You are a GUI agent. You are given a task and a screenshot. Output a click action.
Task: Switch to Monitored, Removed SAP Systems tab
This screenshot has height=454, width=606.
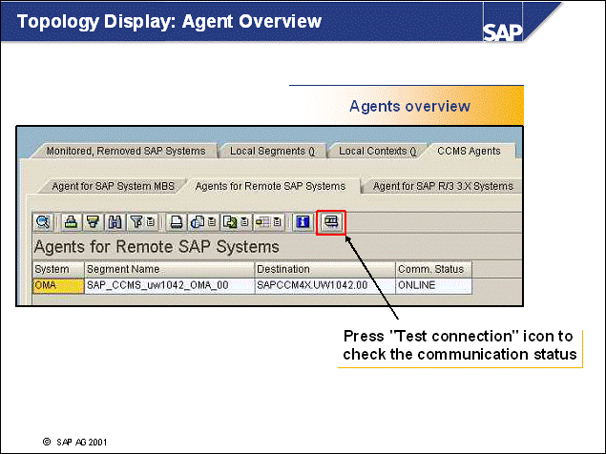click(x=125, y=151)
